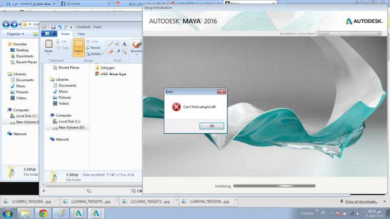Image resolution: width=390 pixels, height=219 pixels.
Task: Click the Explorer Back navigation arrow
Action: pyautogui.click(x=6, y=24)
